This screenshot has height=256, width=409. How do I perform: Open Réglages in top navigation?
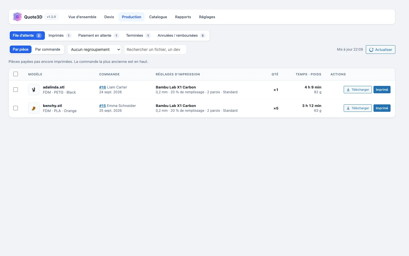(207, 17)
